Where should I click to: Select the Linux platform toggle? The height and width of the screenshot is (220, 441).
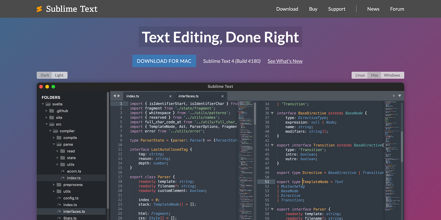[360, 75]
